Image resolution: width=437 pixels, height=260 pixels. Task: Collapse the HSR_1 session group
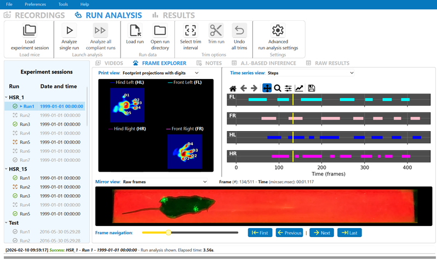point(6,97)
